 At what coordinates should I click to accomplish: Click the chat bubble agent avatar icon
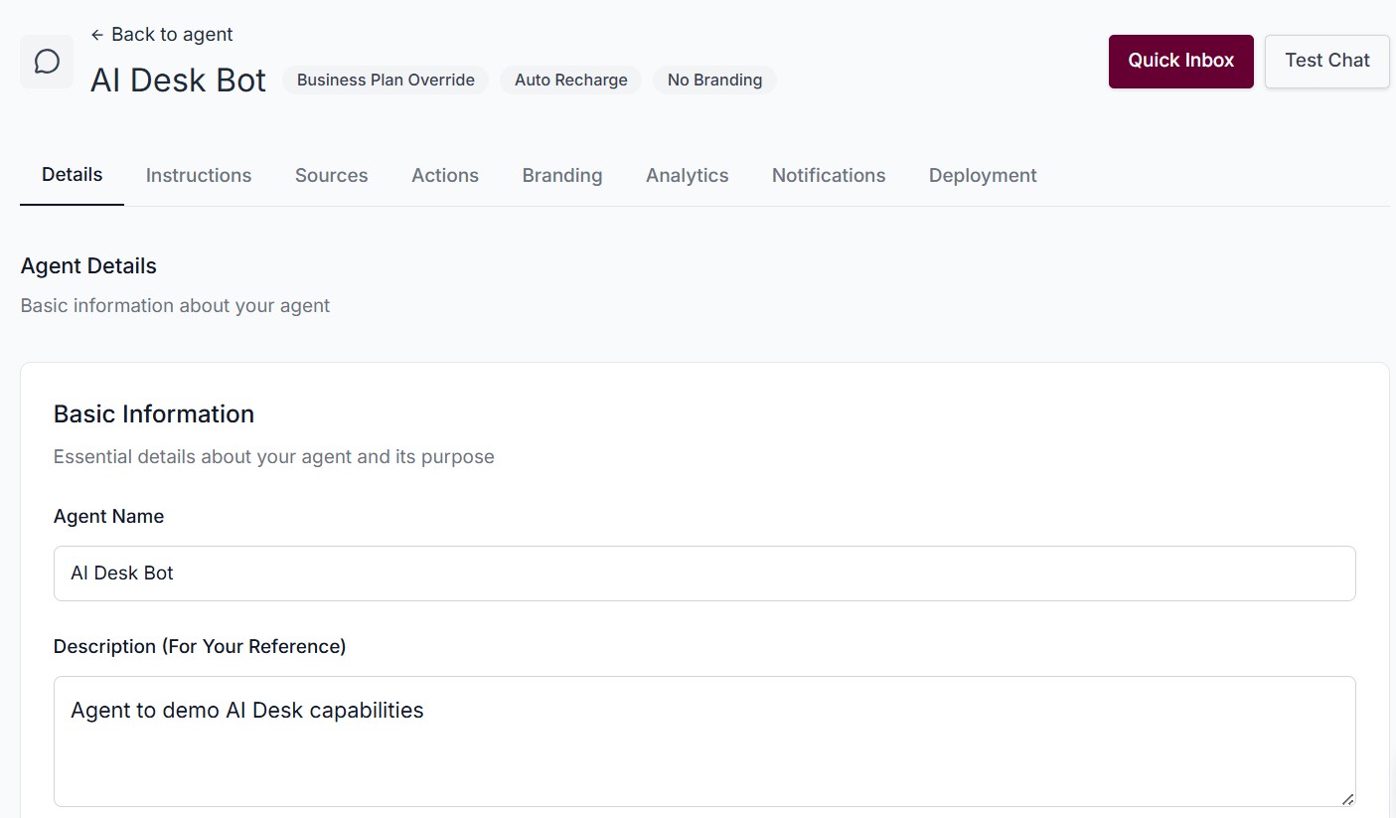tap(46, 61)
